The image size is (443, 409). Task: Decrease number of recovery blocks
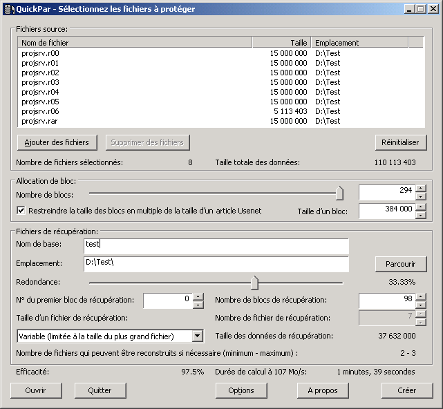pos(420,305)
